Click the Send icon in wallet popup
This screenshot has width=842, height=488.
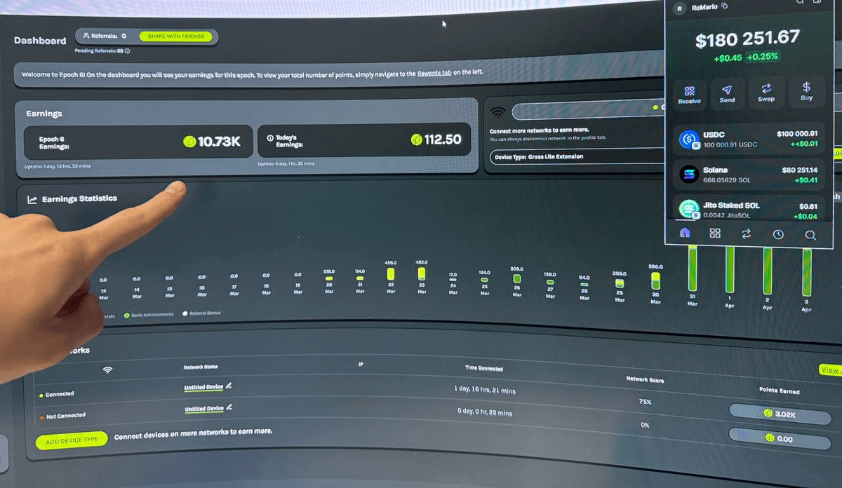(727, 90)
